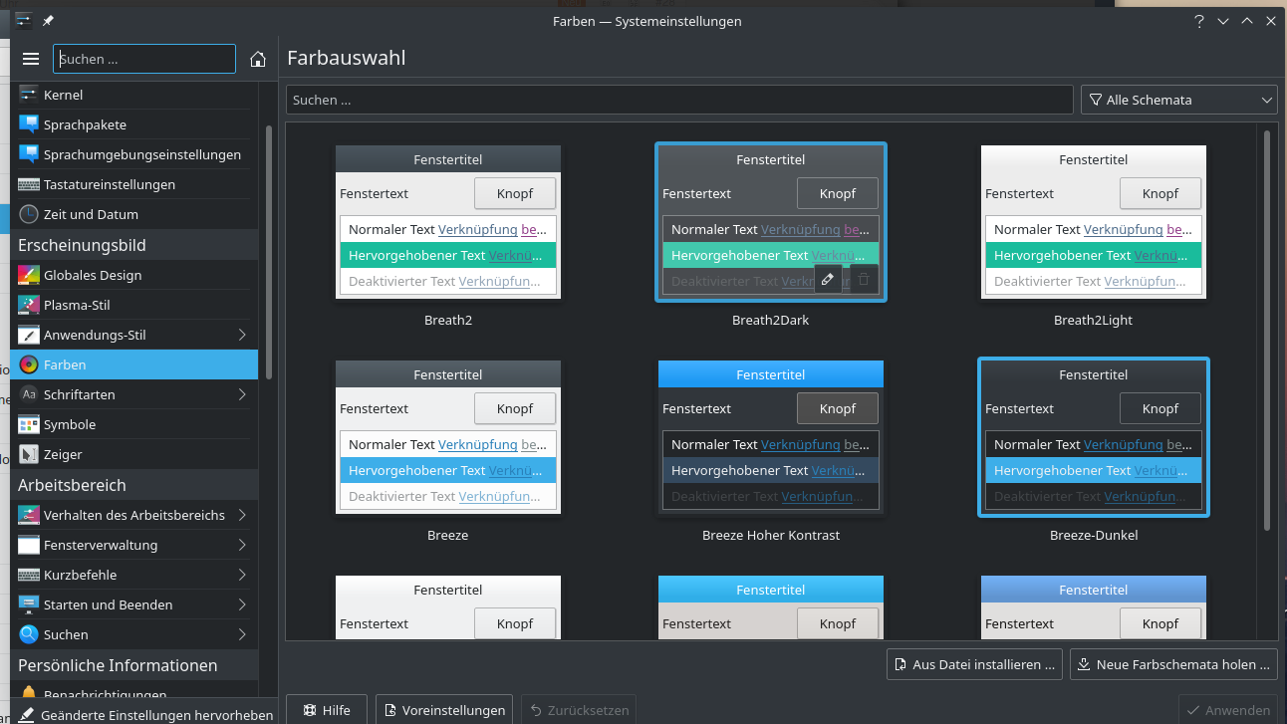Click the Tastatureinstellungen text label

point(110,184)
